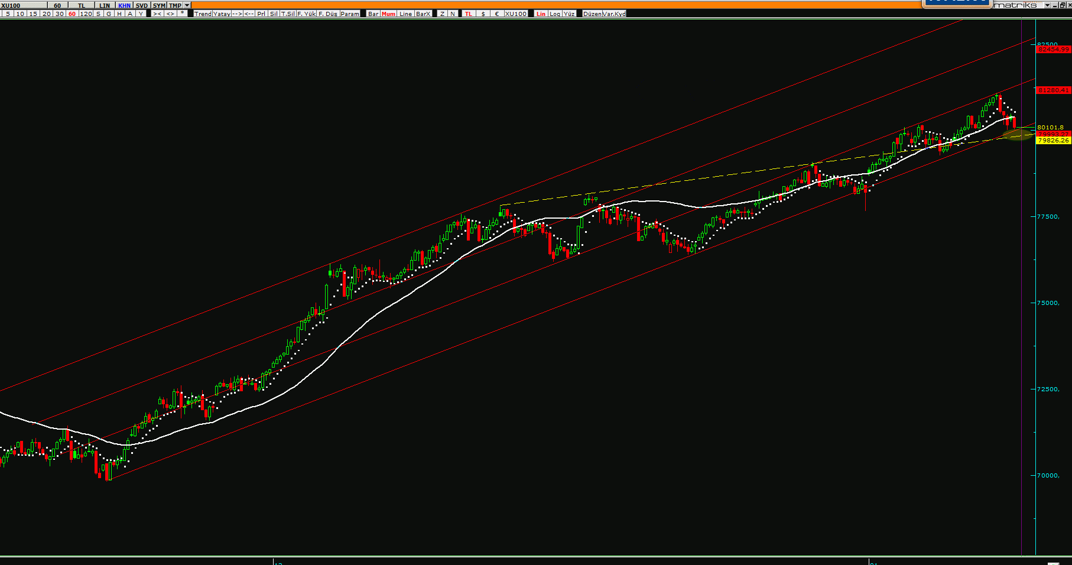Click the '<>' expand chart button

tap(170, 14)
